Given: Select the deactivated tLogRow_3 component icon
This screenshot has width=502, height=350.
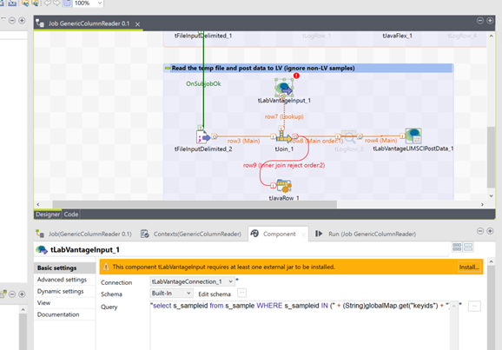Looking at the screenshot, I should point(349,136).
